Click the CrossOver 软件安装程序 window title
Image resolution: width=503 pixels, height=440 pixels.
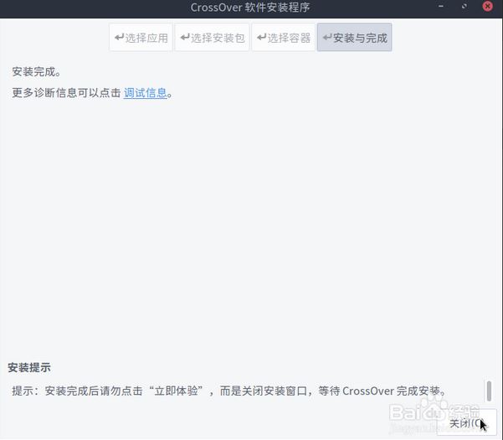pos(250,7)
